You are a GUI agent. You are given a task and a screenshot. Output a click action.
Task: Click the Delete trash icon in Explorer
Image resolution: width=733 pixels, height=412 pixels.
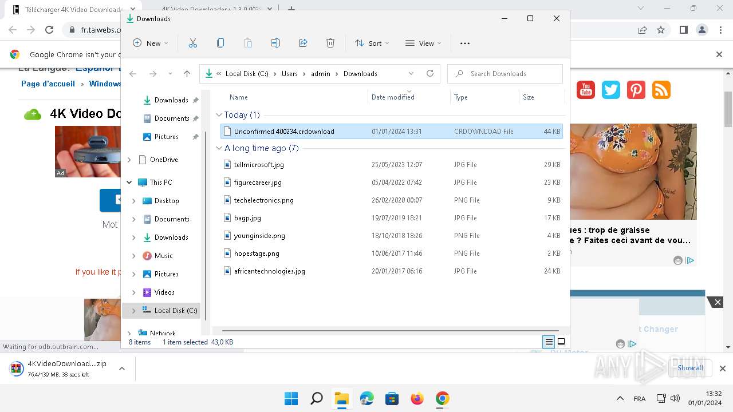(330, 43)
